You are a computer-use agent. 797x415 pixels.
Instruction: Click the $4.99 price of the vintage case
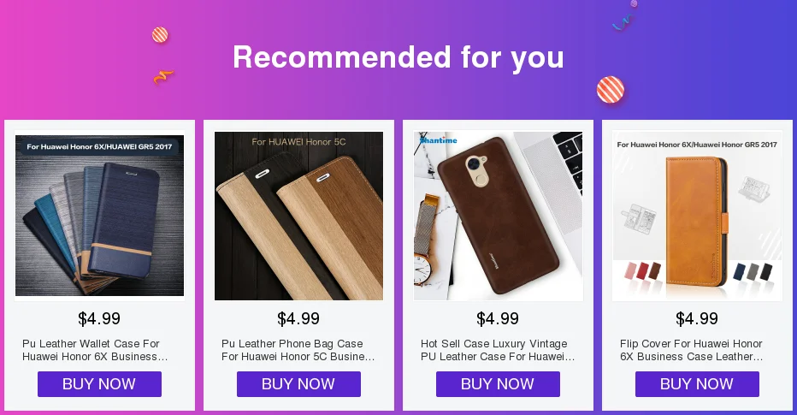[498, 319]
